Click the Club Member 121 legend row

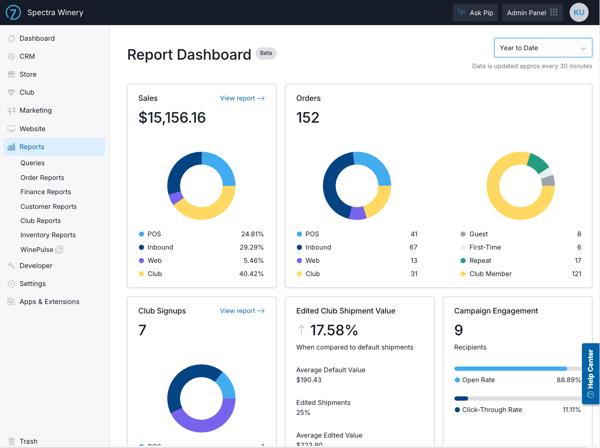pyautogui.click(x=521, y=274)
